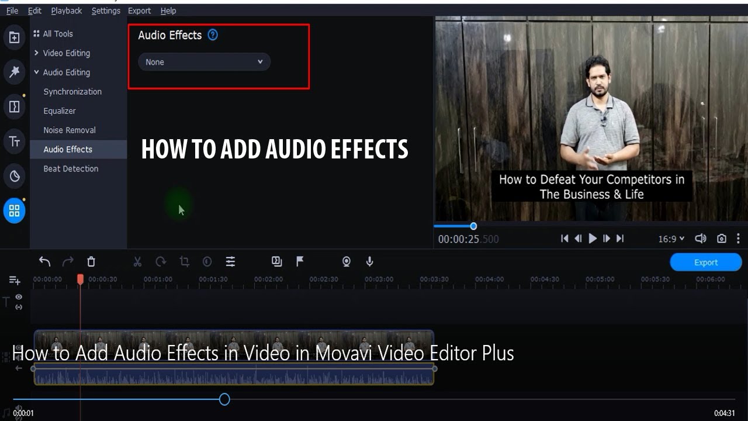
Task: Start webcam recording from toolbar icon
Action: (347, 261)
